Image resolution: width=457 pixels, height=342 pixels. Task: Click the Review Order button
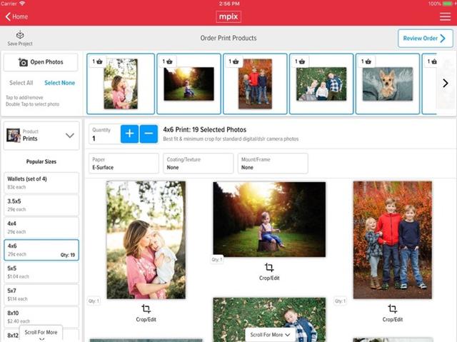click(x=425, y=39)
